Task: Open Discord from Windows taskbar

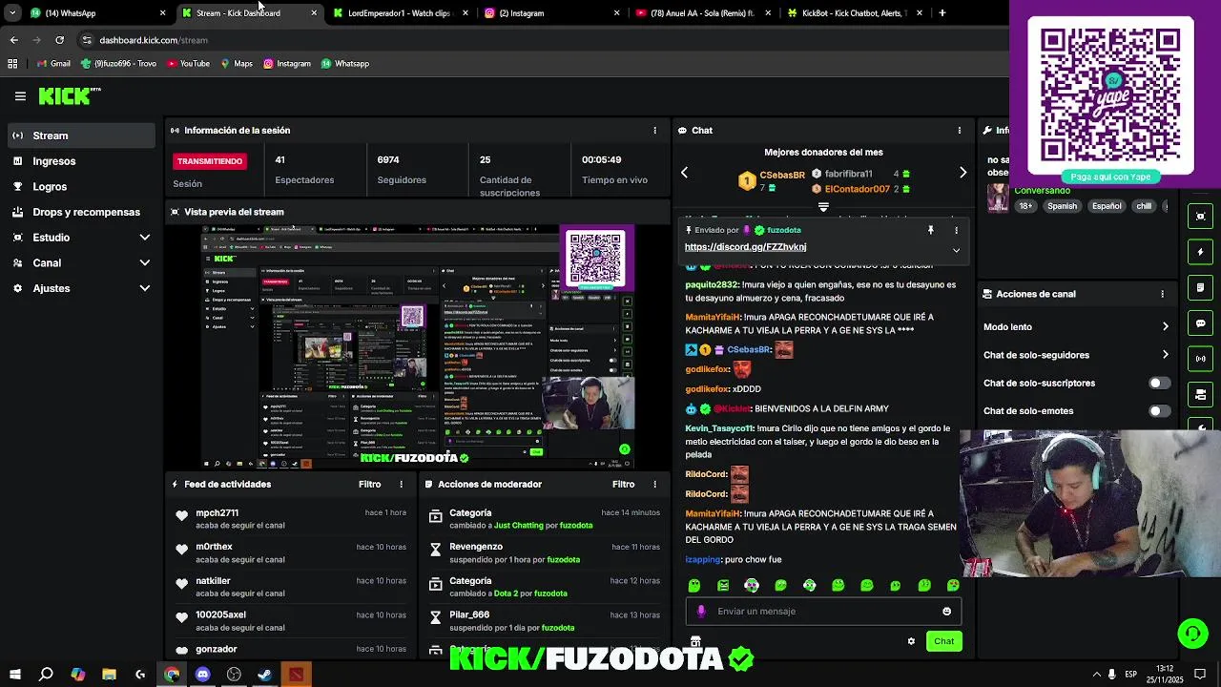Action: [202, 675]
